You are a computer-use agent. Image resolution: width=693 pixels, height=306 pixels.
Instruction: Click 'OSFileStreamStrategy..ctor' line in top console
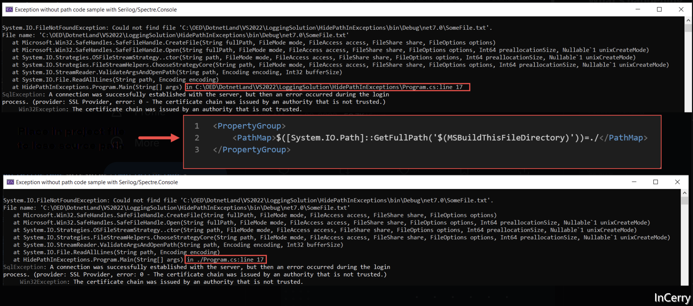tap(324, 57)
